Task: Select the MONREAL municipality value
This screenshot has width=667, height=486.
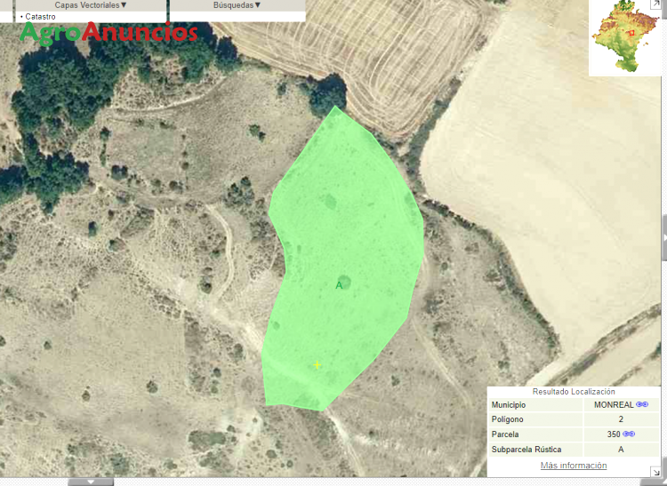Action: click(x=614, y=405)
